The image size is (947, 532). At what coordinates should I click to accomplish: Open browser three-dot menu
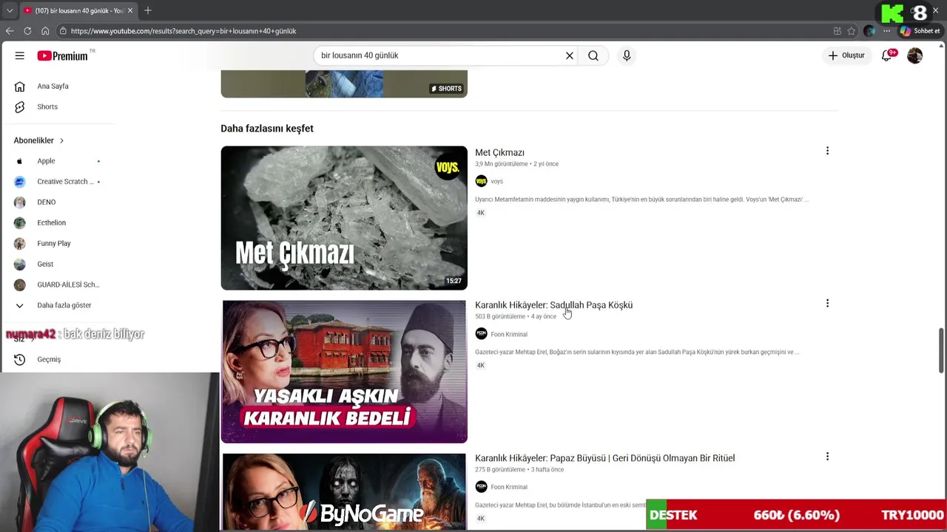coord(886,31)
